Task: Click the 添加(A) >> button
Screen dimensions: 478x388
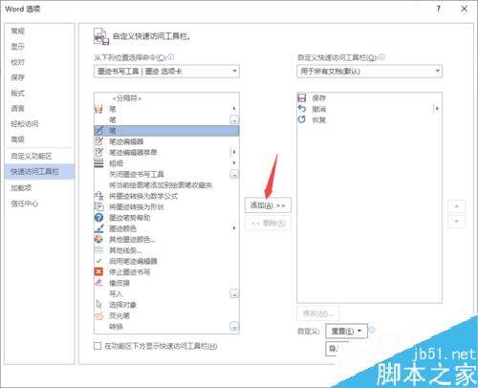Action: click(268, 205)
